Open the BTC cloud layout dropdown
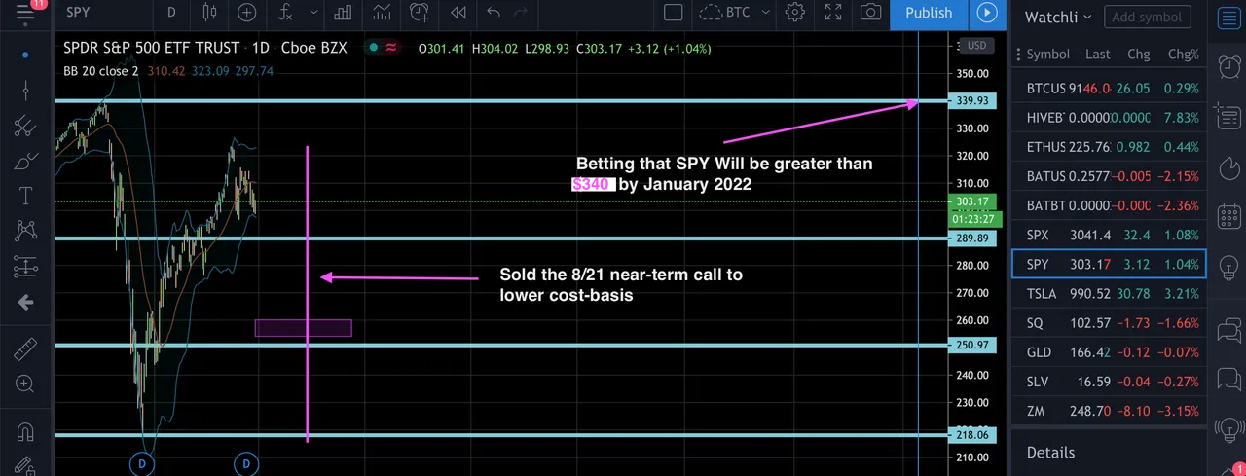 (x=735, y=13)
